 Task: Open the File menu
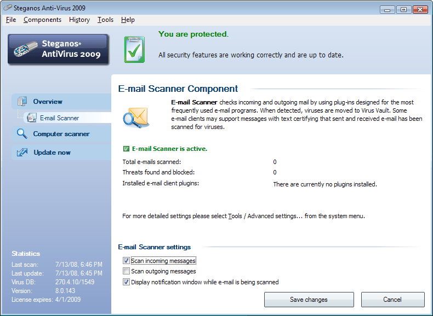(x=11, y=20)
